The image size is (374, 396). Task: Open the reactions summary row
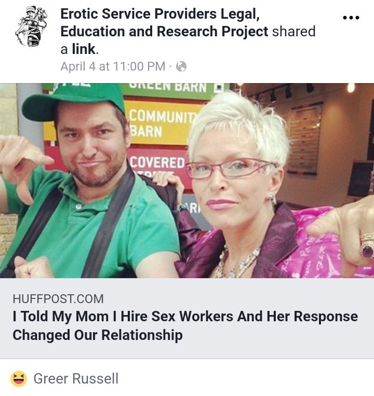pos(187,378)
